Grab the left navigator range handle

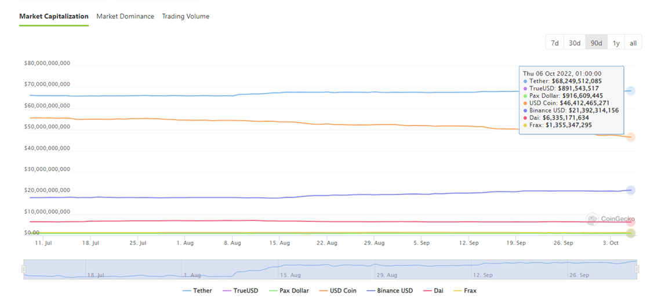tap(24, 269)
